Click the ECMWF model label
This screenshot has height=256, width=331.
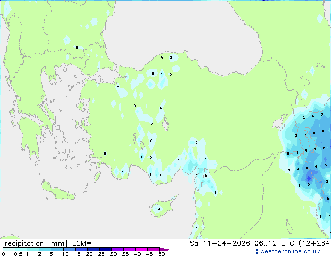pos(84,243)
